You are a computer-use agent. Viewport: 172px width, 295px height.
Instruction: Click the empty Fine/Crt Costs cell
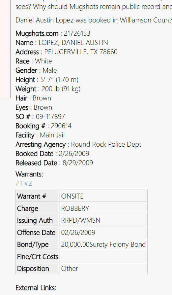pyautogui.click(x=103, y=256)
